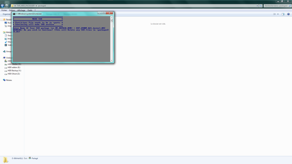
Task: Open the ? help menu
Action: (x=35, y=11)
